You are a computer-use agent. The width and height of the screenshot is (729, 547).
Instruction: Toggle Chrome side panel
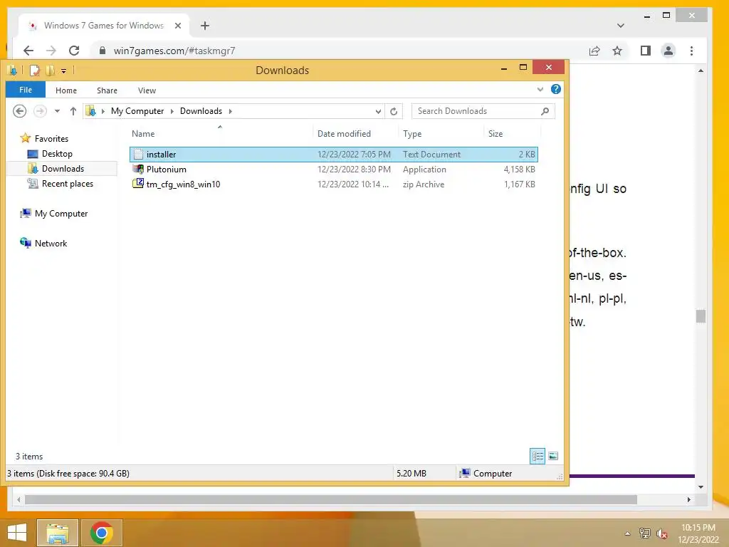click(x=645, y=51)
